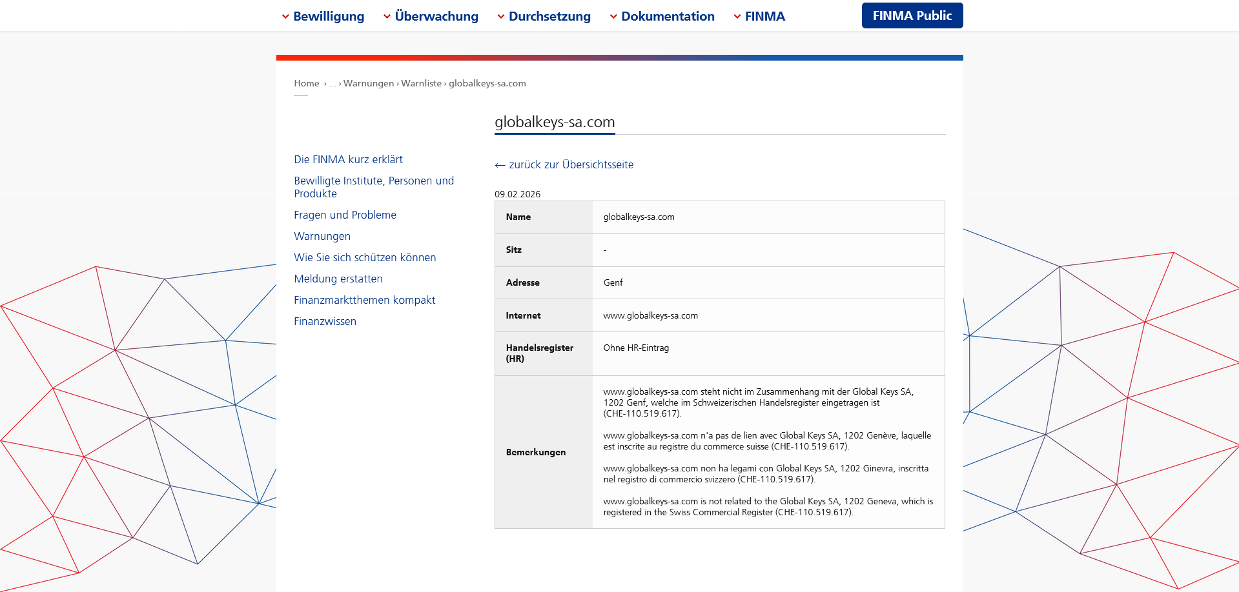1239x592 pixels.
Task: Click the French remark 'n'a pas de lien'
Action: 767,441
